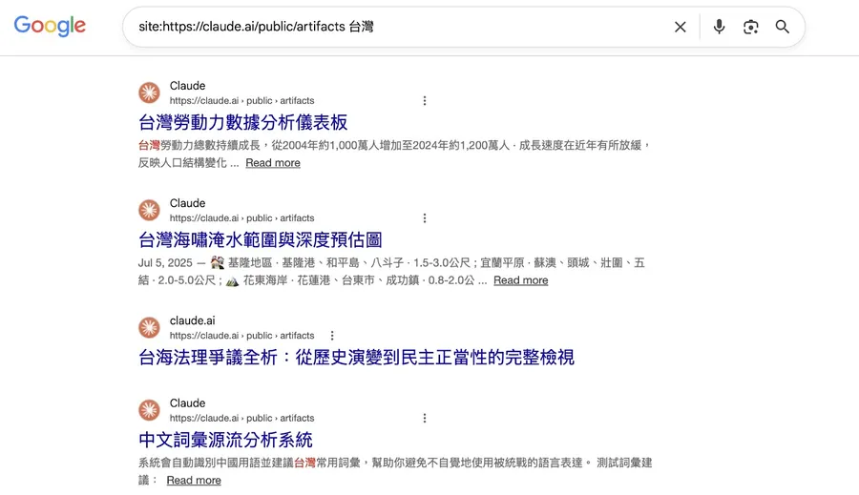Image resolution: width=859 pixels, height=495 pixels.
Task: Click the magnifying glass search button
Action: pos(783,27)
